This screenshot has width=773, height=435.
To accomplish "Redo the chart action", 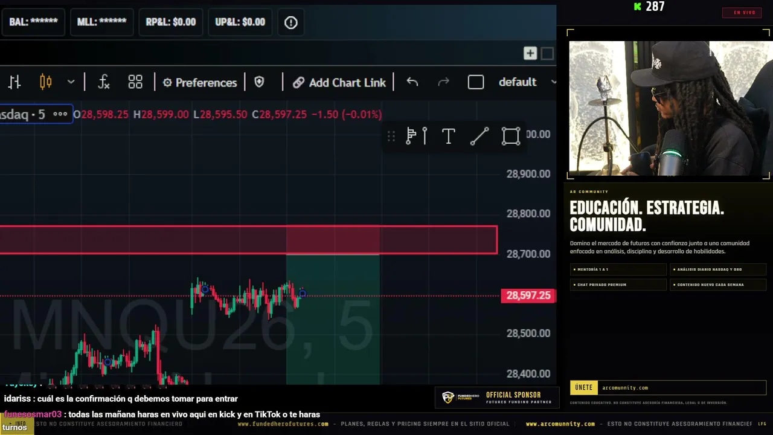I will pos(443,82).
